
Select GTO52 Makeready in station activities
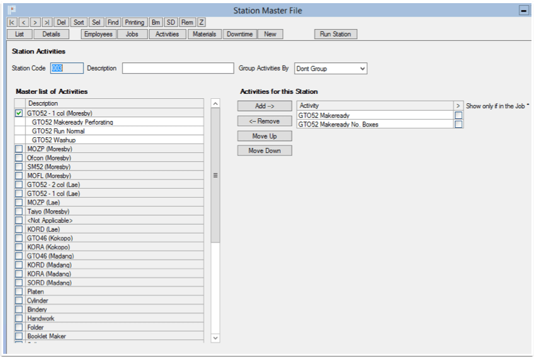coord(375,115)
